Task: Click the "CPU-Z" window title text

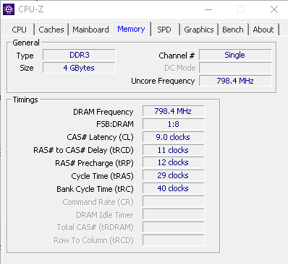Action: pyautogui.click(x=31, y=9)
